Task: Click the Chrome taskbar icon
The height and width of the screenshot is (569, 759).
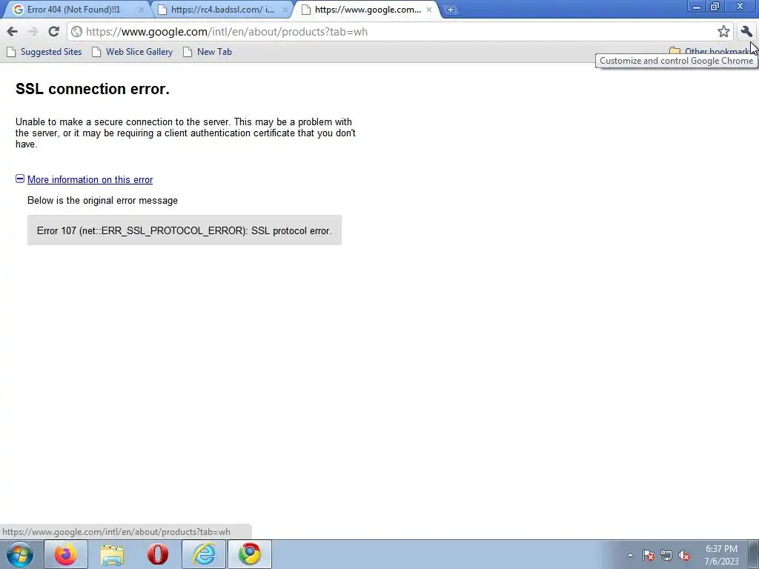Action: [x=250, y=554]
